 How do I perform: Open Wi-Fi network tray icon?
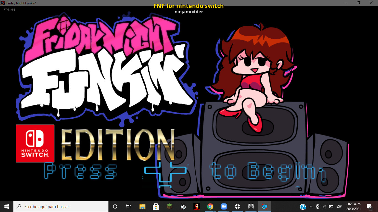click(x=324, y=206)
